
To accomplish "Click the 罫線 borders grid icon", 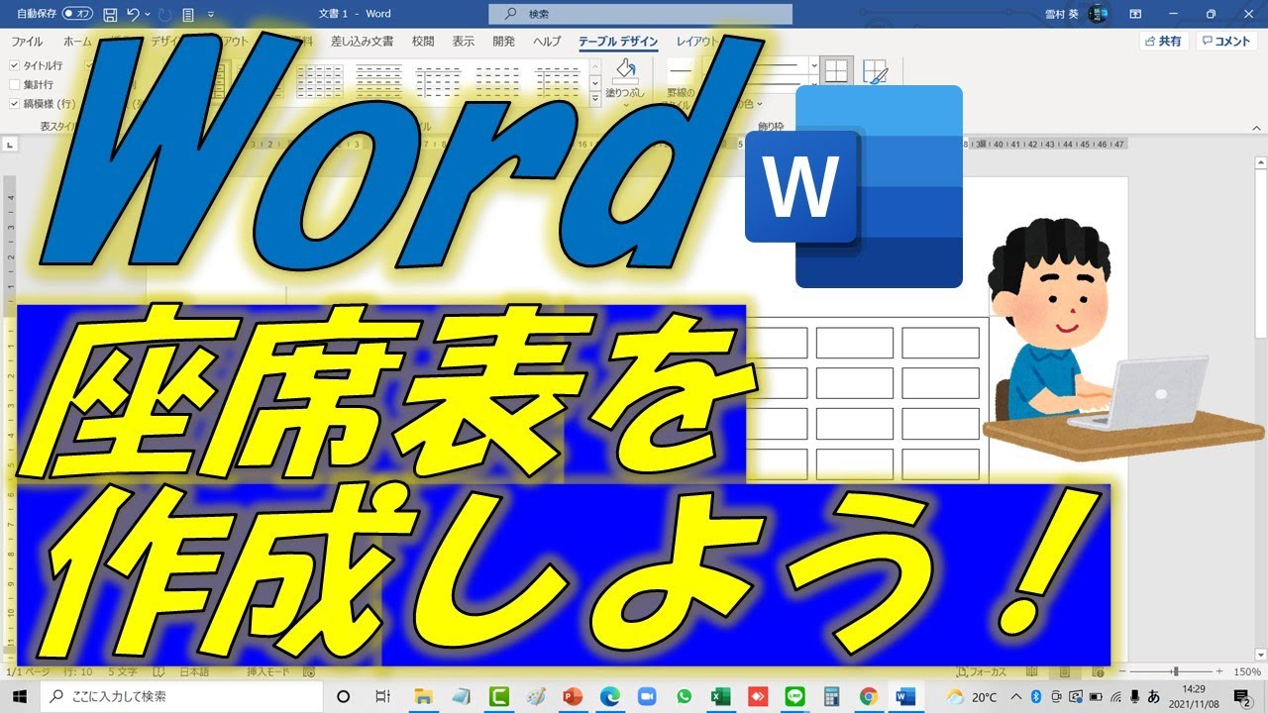I will coord(837,70).
